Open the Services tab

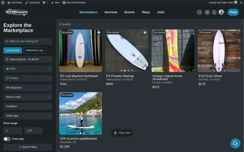click(111, 12)
